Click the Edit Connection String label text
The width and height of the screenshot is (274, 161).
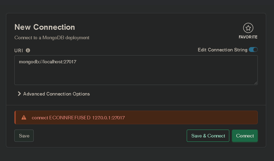point(223,50)
